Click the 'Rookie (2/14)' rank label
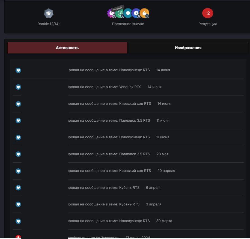The width and height of the screenshot is (250, 239). [x=49, y=24]
